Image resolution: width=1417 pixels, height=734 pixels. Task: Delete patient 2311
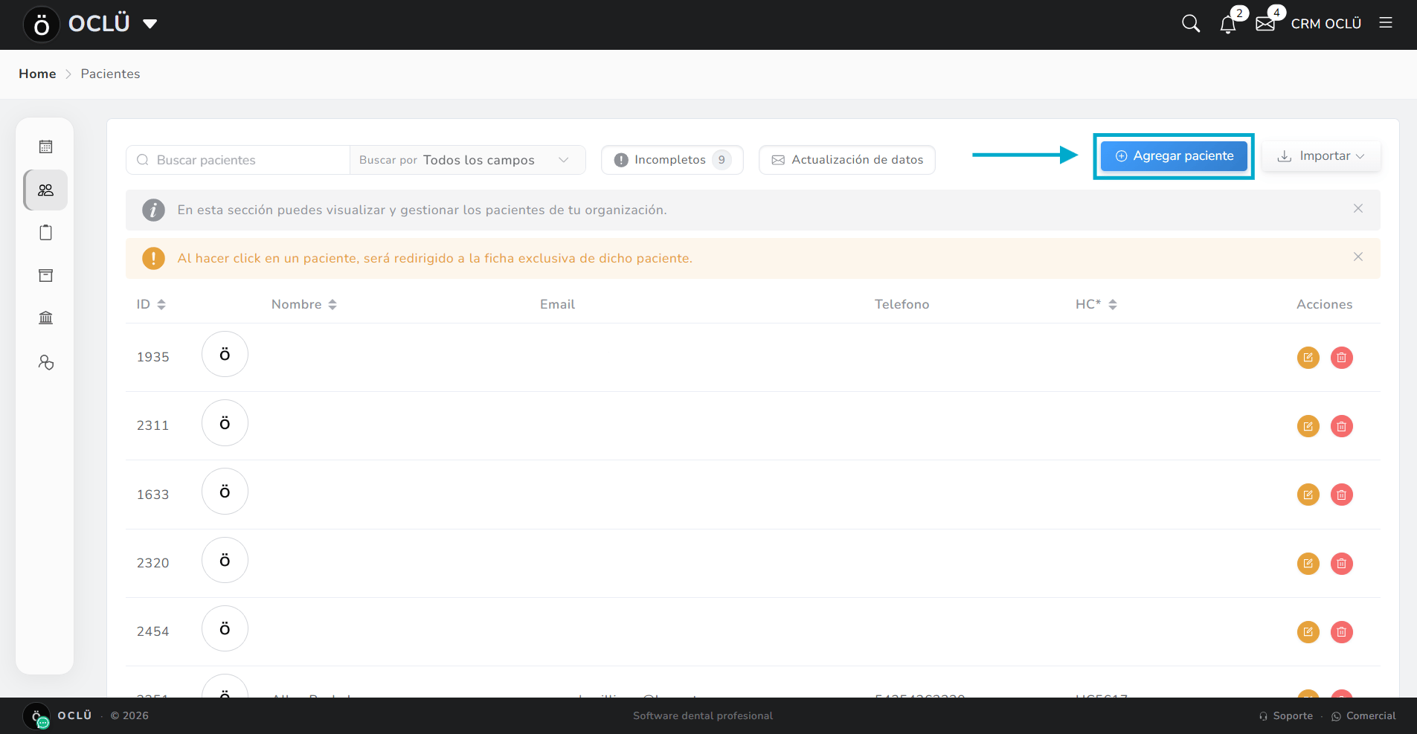pyautogui.click(x=1342, y=426)
